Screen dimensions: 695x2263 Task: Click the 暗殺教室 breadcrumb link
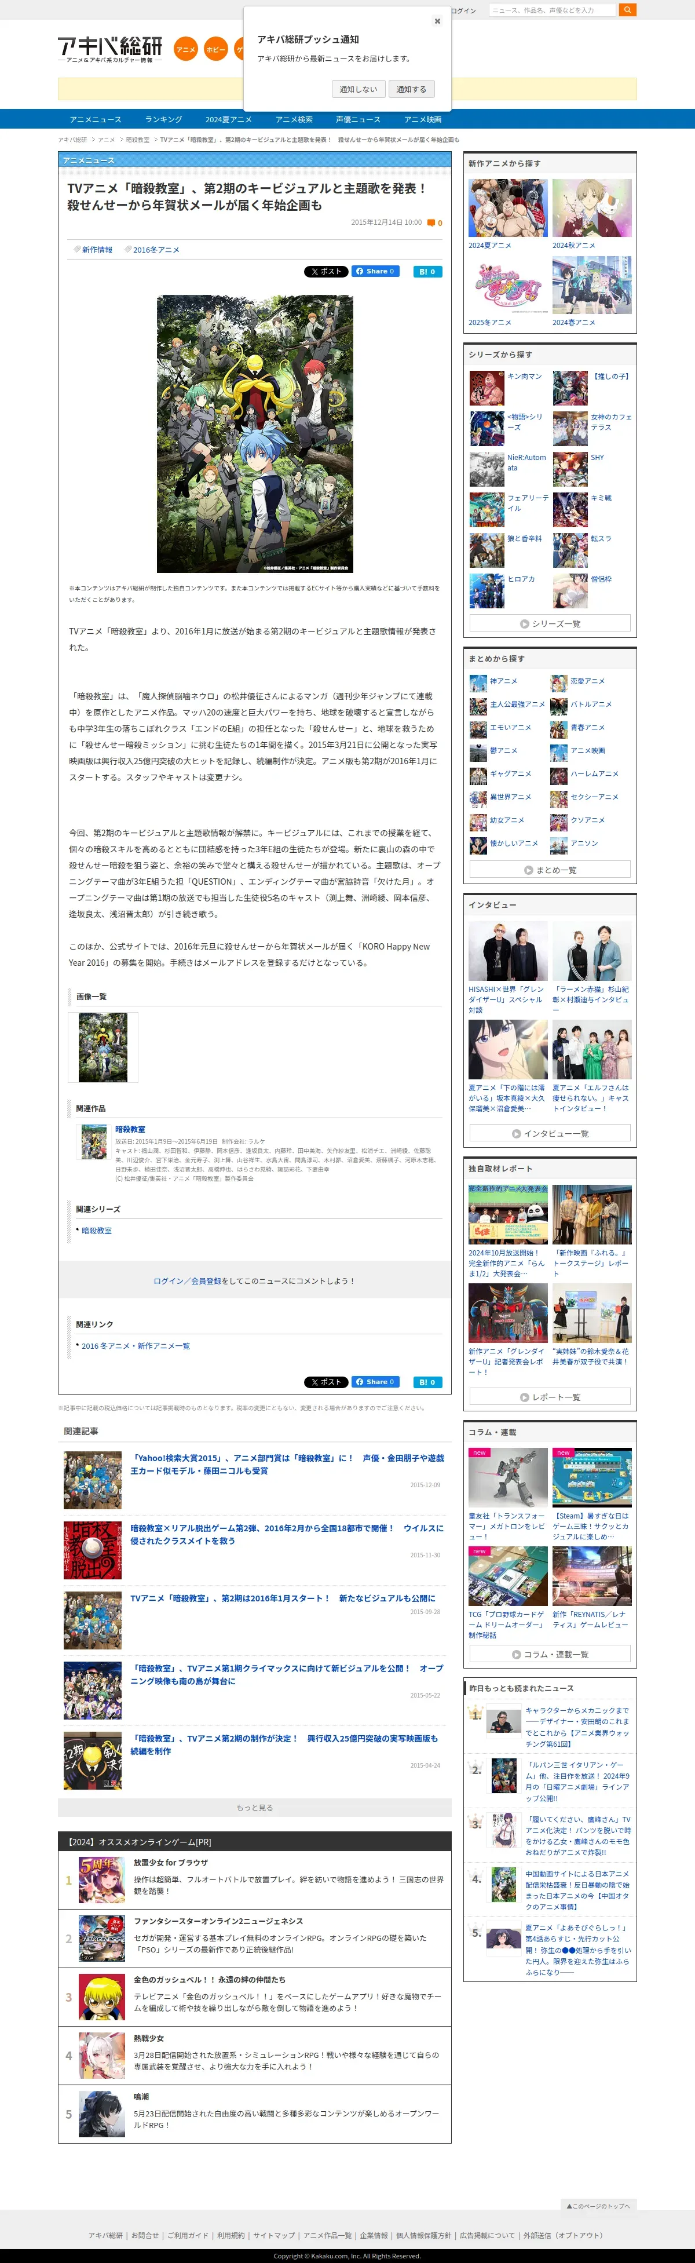point(138,140)
